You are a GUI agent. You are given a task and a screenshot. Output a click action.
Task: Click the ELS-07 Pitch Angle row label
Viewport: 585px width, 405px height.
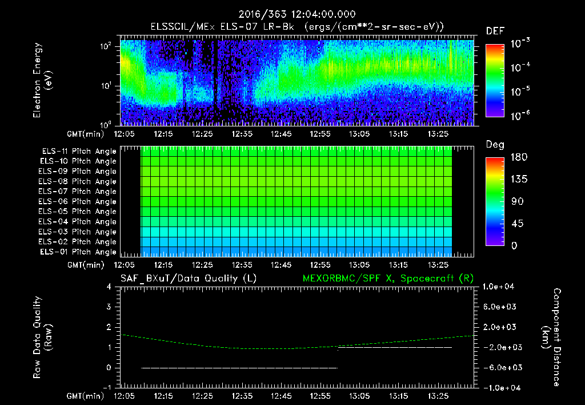point(78,191)
